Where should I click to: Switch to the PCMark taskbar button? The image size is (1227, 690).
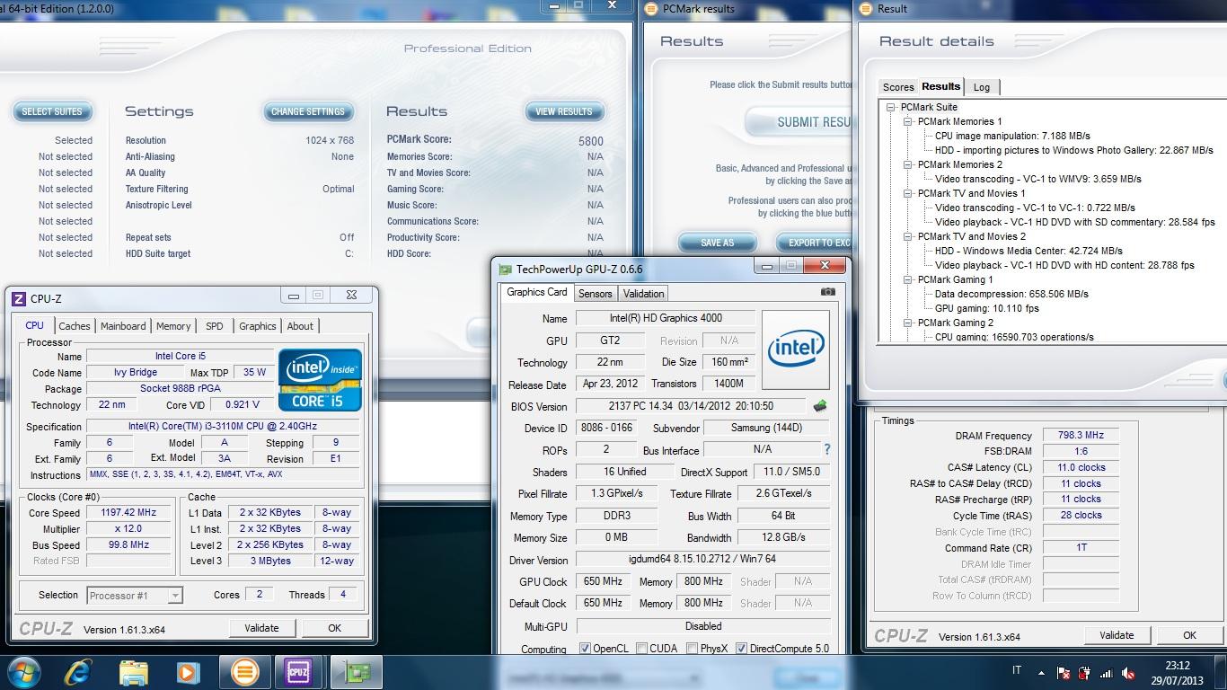point(244,672)
